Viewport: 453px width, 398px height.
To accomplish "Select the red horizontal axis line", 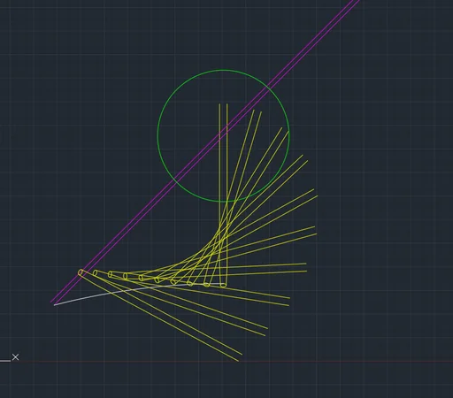I will tap(236, 362).
